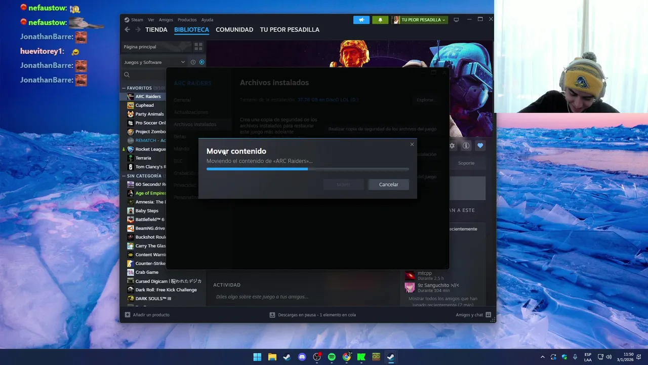
Task: Open the downloads icon in the bottom bar
Action: (x=272, y=315)
